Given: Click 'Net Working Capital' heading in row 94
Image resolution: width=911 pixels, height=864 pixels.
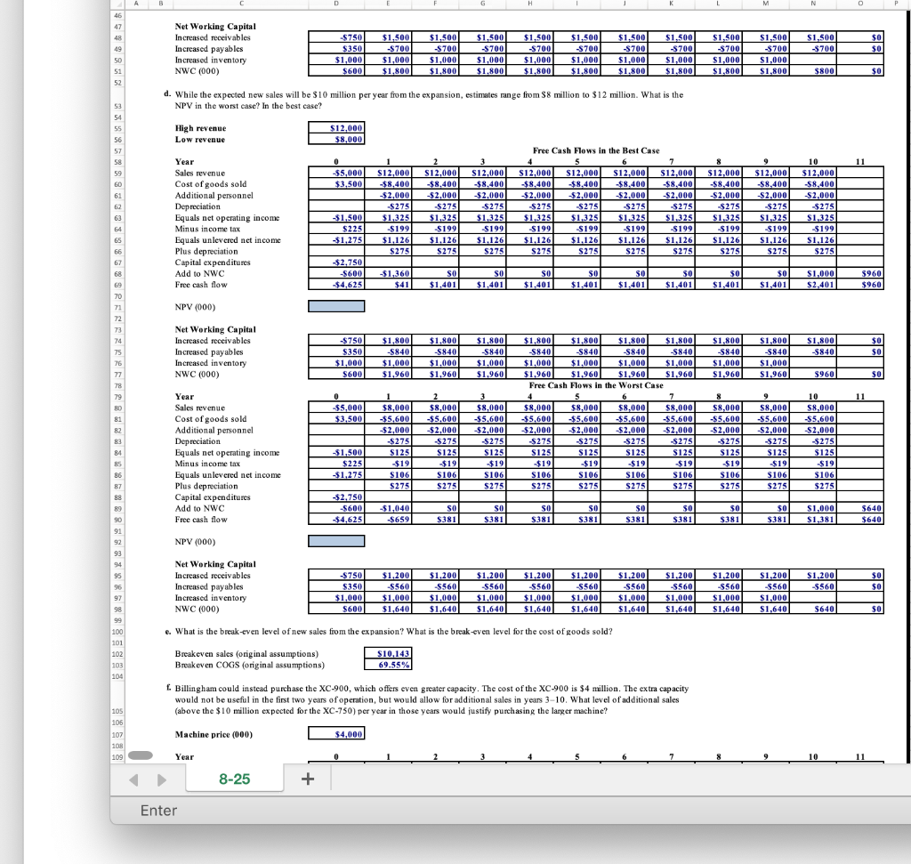Looking at the screenshot, I should [215, 564].
